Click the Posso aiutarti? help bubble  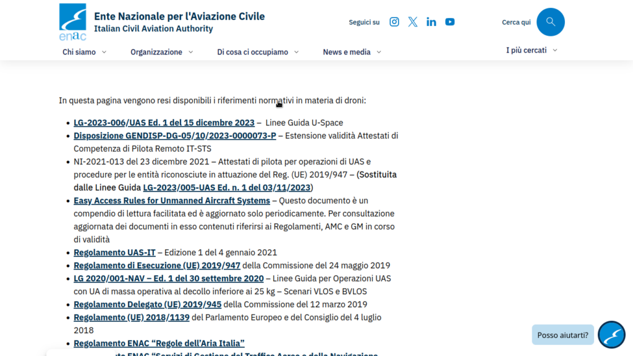(x=563, y=335)
